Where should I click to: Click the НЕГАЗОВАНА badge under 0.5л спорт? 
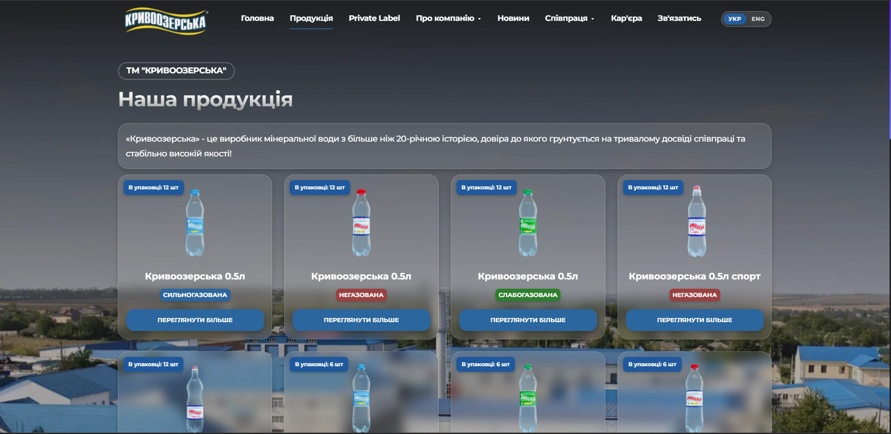[695, 295]
